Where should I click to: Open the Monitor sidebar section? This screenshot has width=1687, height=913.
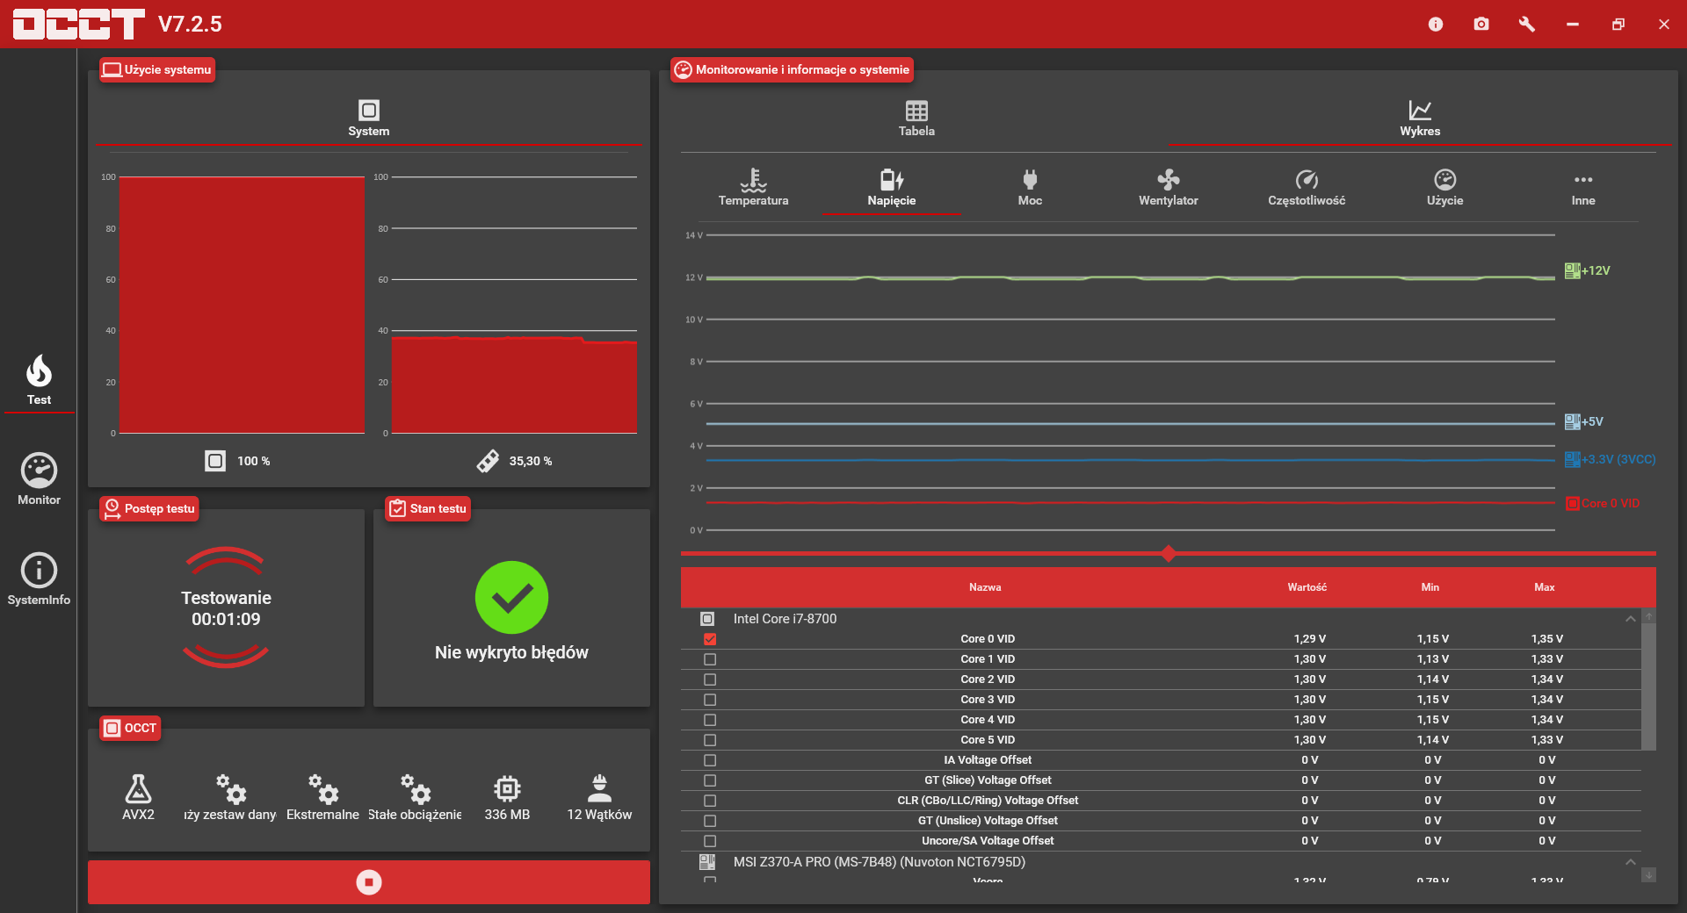tap(40, 479)
